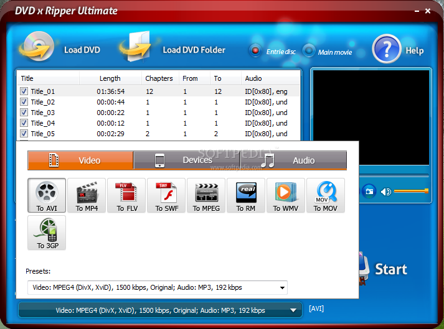
Task: Click the Load DVD disc icon
Action: click(x=37, y=47)
